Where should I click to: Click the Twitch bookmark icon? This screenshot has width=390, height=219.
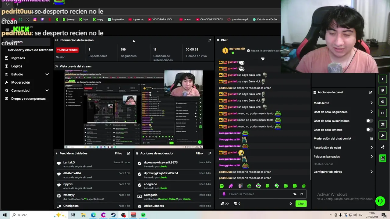click(42, 19)
